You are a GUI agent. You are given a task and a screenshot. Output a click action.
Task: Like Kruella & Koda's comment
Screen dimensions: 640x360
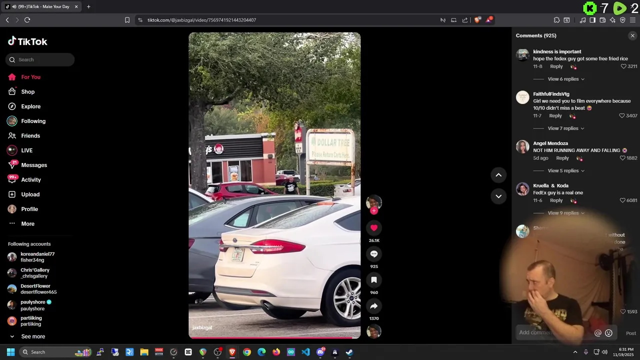(622, 200)
